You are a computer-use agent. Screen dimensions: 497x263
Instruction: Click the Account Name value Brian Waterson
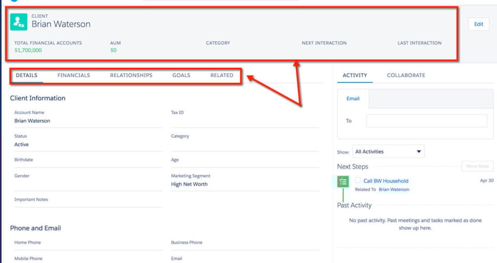click(x=32, y=121)
